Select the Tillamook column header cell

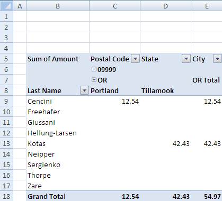[x=165, y=90]
